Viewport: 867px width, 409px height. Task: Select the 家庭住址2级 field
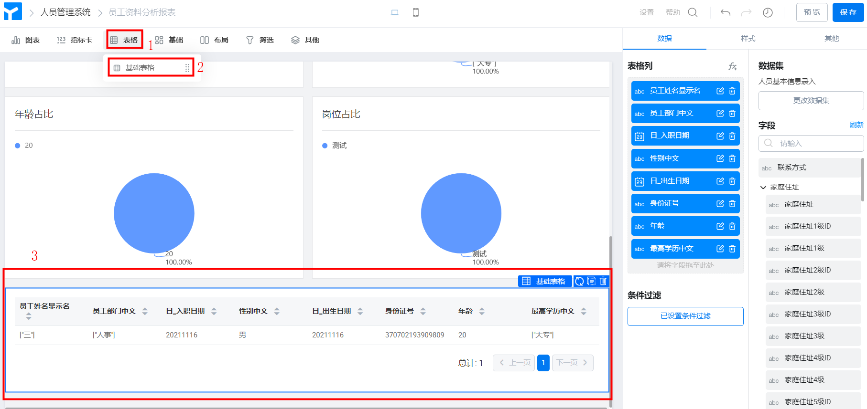pos(813,293)
